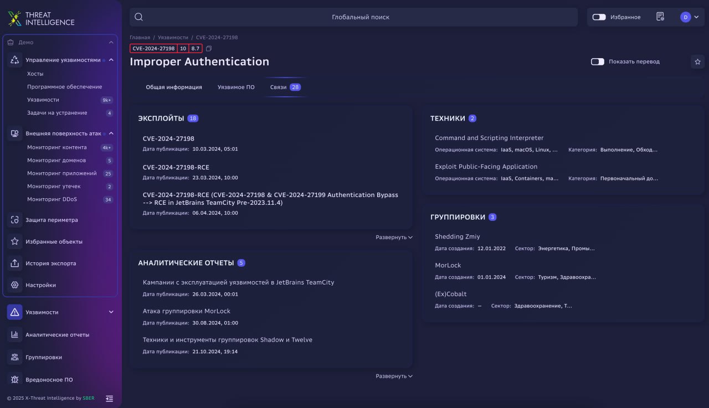Click into the Глобальный поиск field
This screenshot has height=408, width=709.
pyautogui.click(x=360, y=17)
